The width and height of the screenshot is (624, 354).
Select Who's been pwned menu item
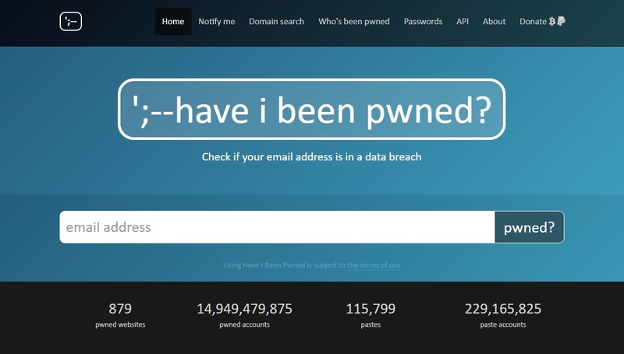click(x=353, y=22)
